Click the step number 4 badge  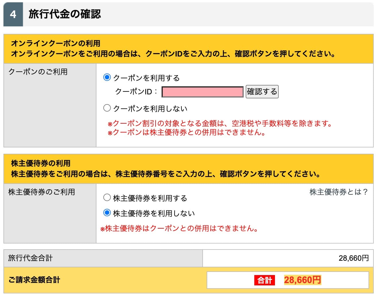(13, 14)
